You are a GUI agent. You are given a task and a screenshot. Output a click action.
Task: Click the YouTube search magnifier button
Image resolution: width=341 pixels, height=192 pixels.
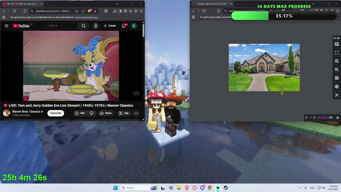pos(84,26)
